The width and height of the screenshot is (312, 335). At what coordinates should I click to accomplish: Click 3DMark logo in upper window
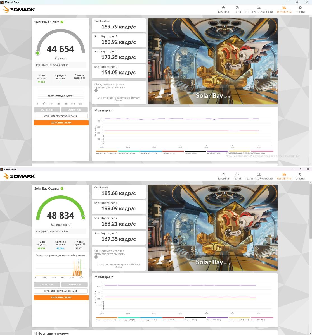(19, 9)
